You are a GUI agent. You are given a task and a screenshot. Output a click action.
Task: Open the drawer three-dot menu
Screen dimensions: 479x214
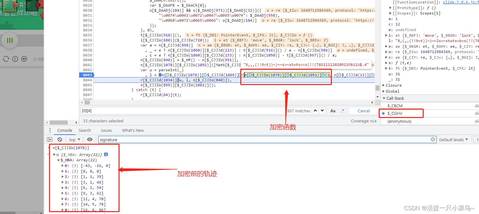[50, 131]
